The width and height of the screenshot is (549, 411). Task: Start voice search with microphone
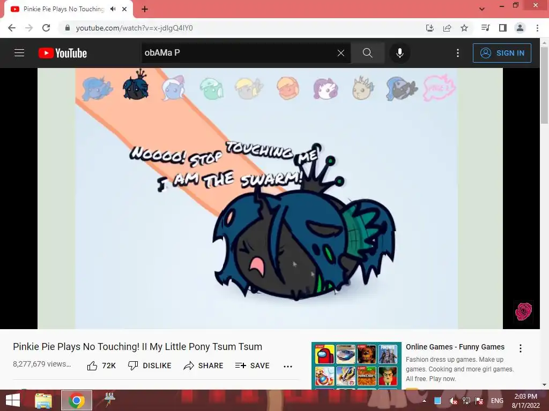[400, 53]
